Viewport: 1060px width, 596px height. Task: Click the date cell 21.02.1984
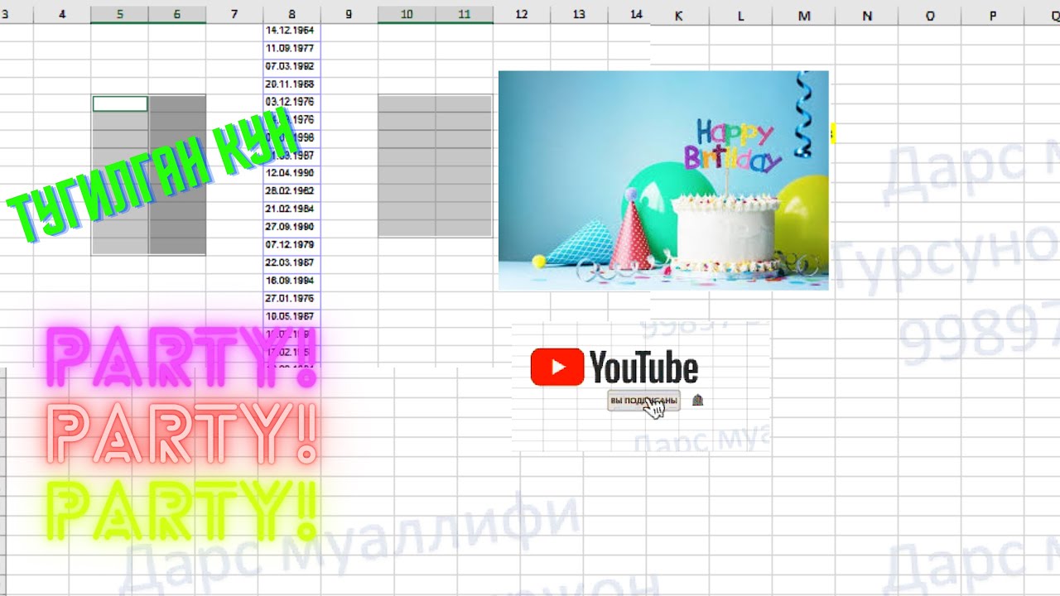pyautogui.click(x=291, y=209)
